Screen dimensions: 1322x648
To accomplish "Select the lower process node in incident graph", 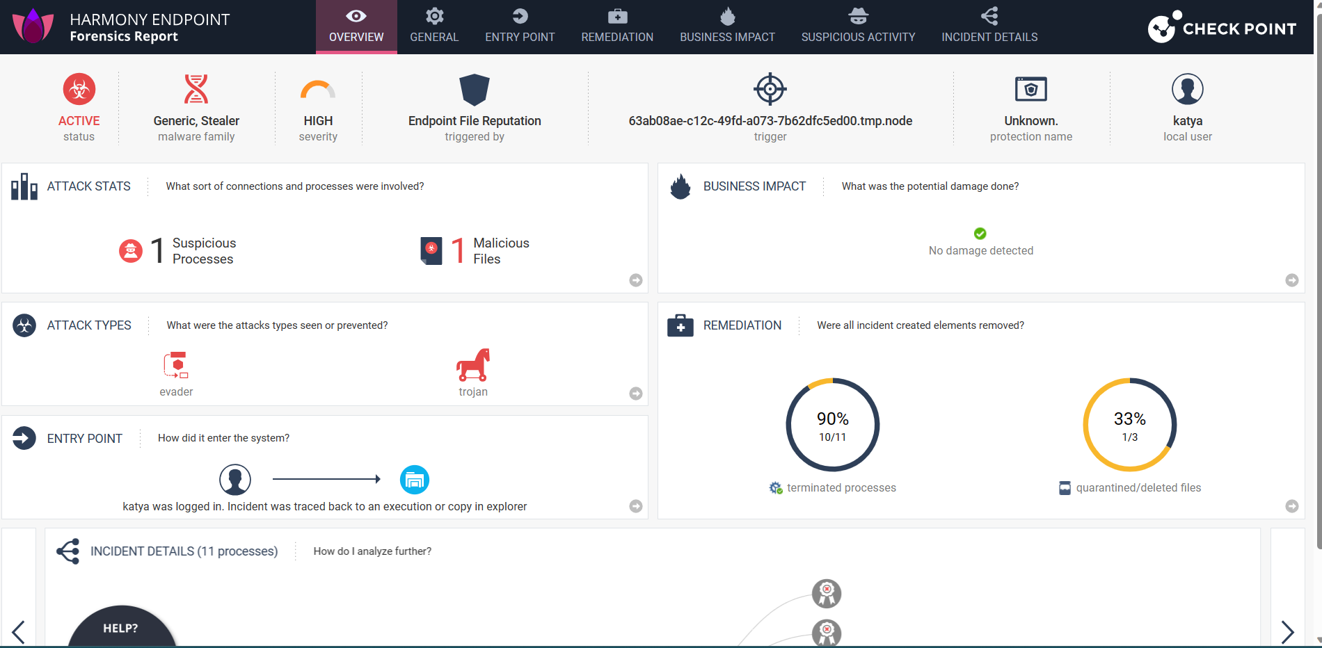I will pyautogui.click(x=827, y=633).
